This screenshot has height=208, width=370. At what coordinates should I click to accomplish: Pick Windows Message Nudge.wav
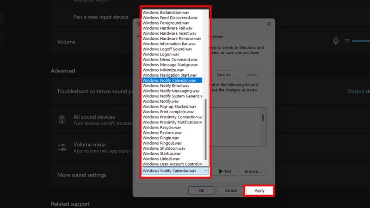tap(172, 65)
